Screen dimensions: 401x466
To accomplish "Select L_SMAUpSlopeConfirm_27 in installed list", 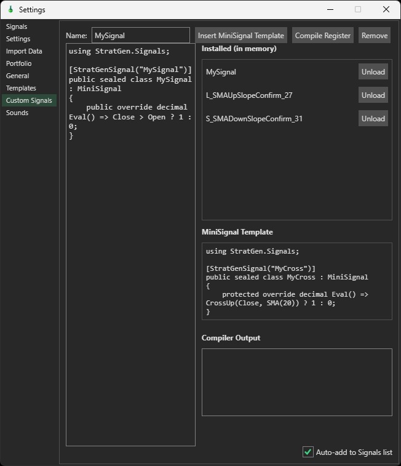I will pos(249,95).
